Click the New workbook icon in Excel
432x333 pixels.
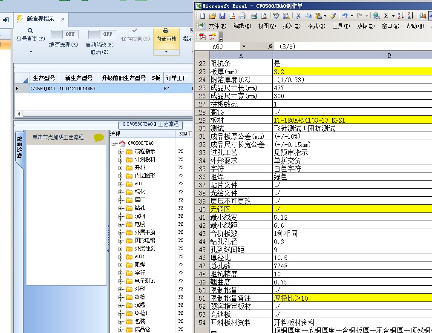[202, 16]
